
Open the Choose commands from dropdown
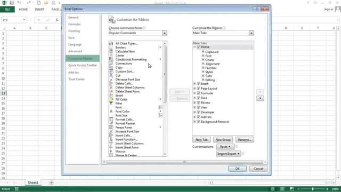pyautogui.click(x=165, y=33)
